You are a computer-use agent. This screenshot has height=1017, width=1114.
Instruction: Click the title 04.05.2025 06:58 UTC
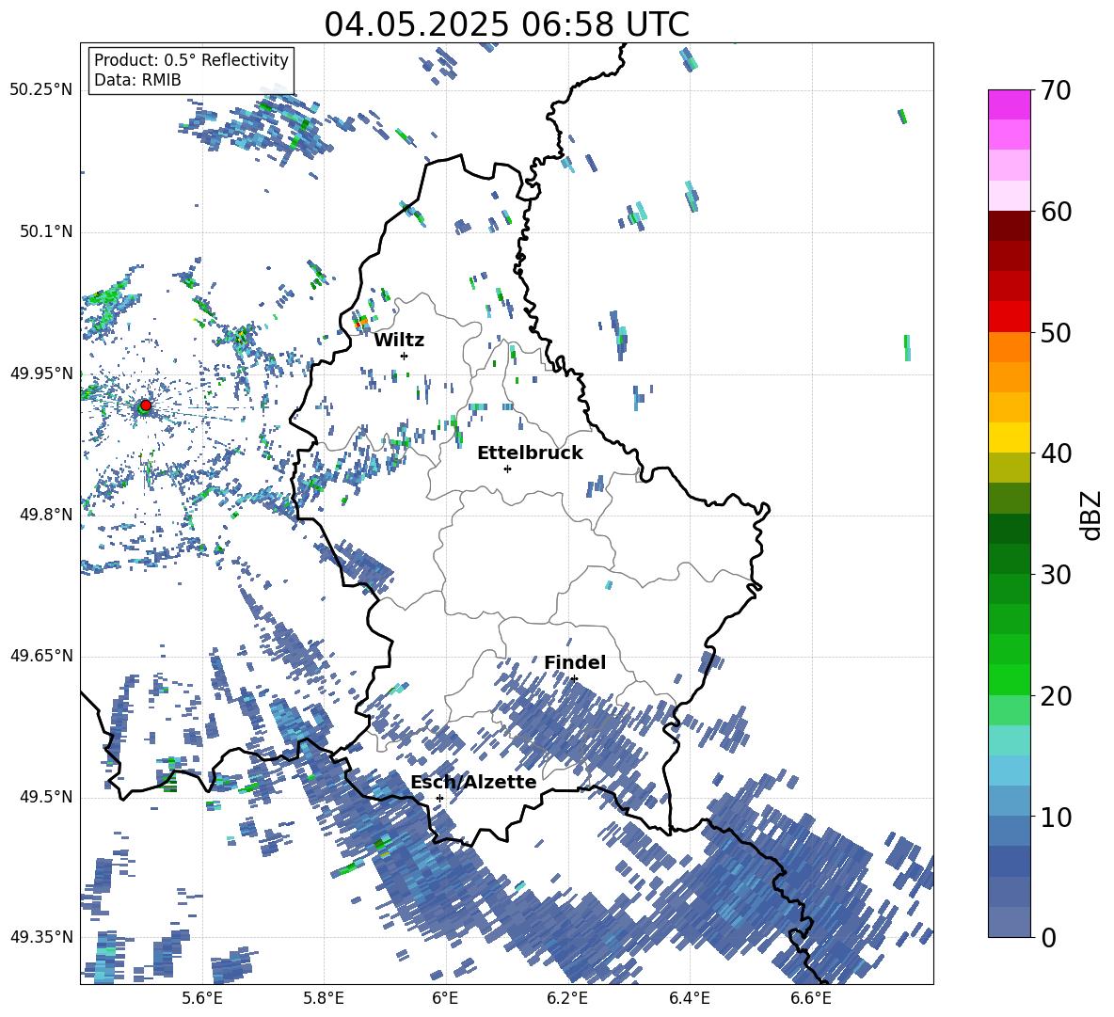pos(506,24)
